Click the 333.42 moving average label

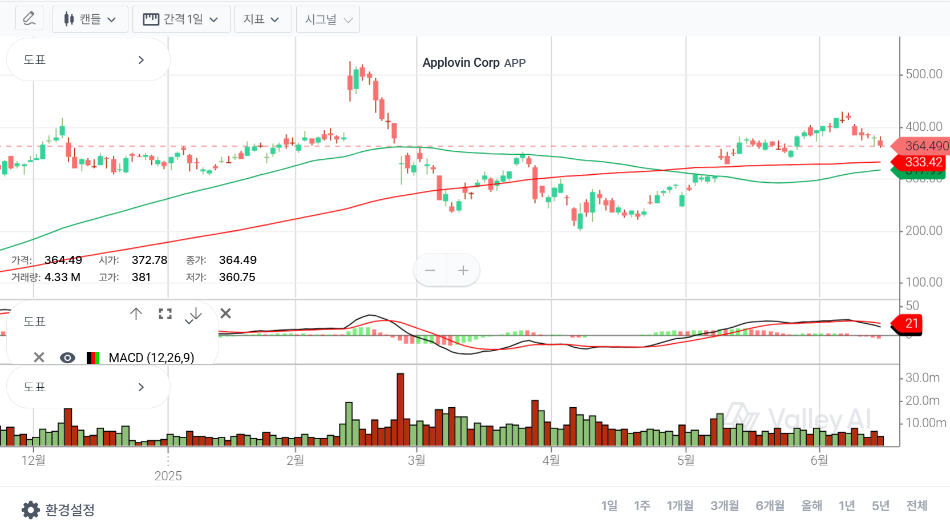[x=918, y=162]
